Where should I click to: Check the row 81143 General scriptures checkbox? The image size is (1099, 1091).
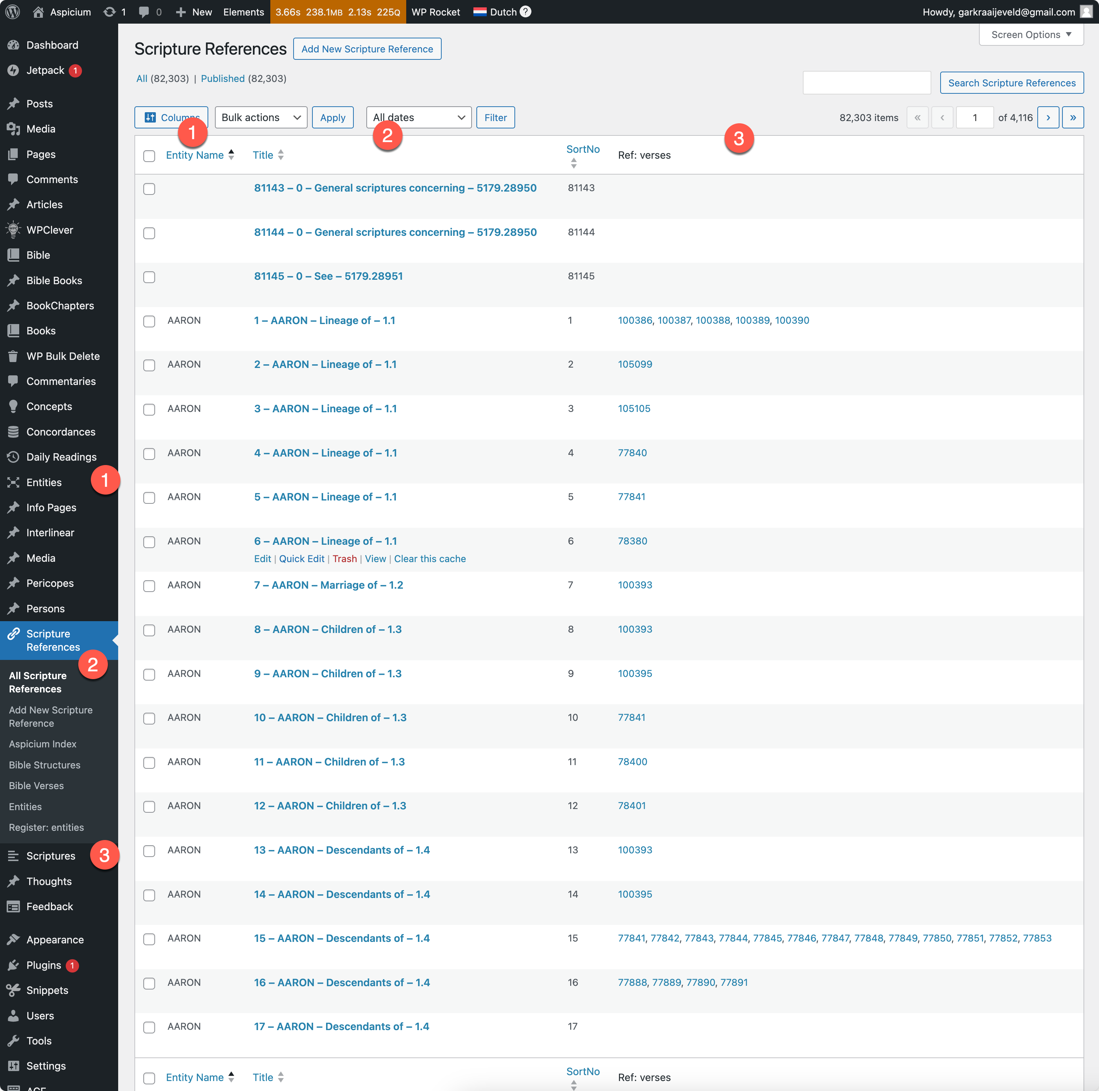[149, 189]
